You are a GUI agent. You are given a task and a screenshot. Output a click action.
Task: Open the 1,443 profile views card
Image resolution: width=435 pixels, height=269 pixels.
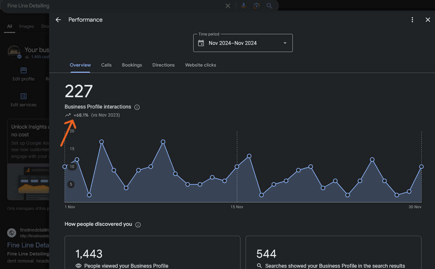pos(153,253)
